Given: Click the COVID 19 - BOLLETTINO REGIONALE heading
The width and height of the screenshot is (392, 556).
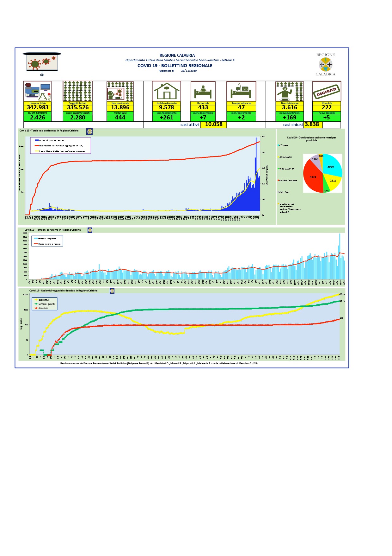Looking at the screenshot, I should pyautogui.click(x=175, y=66).
